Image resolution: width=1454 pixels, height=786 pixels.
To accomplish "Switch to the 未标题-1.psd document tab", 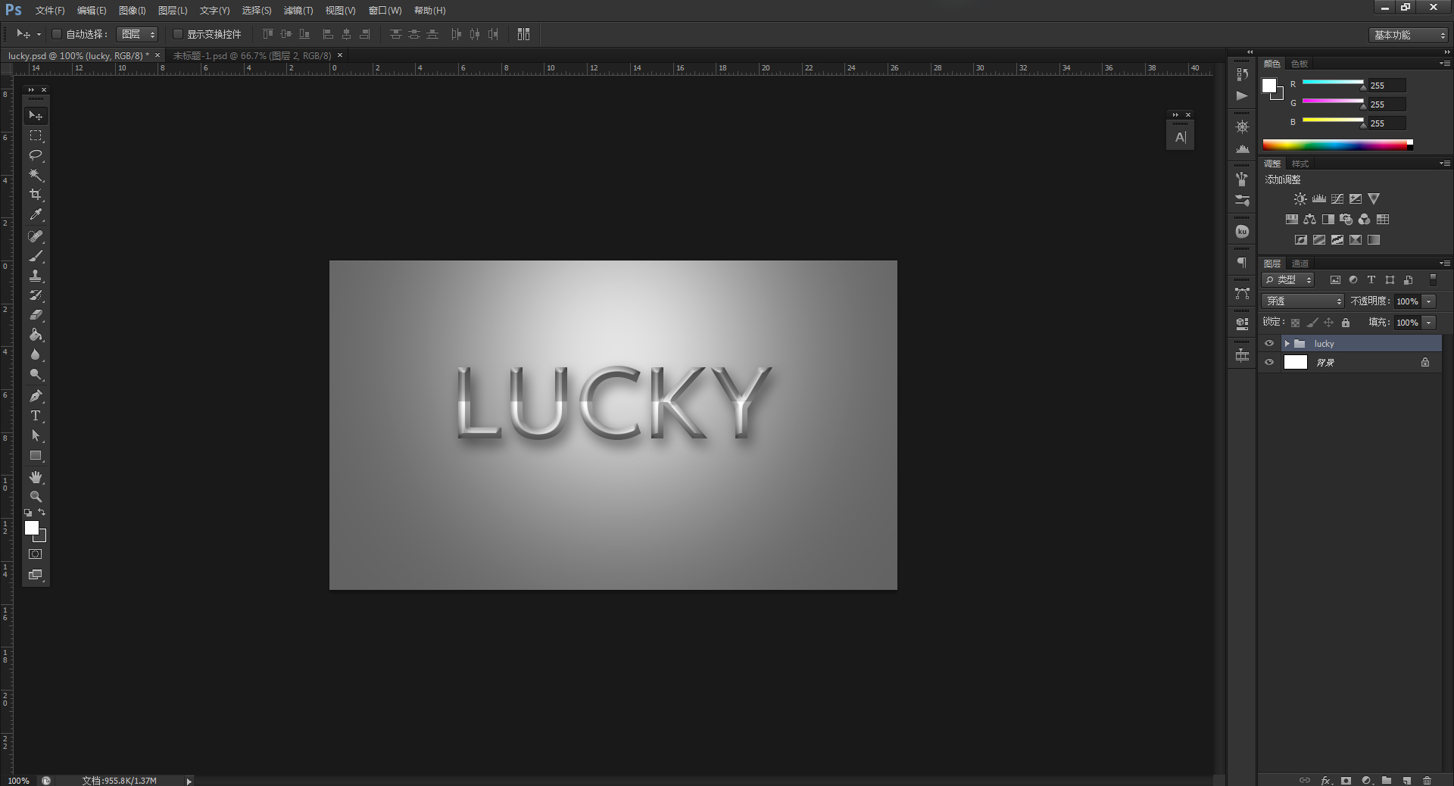I will [x=252, y=55].
